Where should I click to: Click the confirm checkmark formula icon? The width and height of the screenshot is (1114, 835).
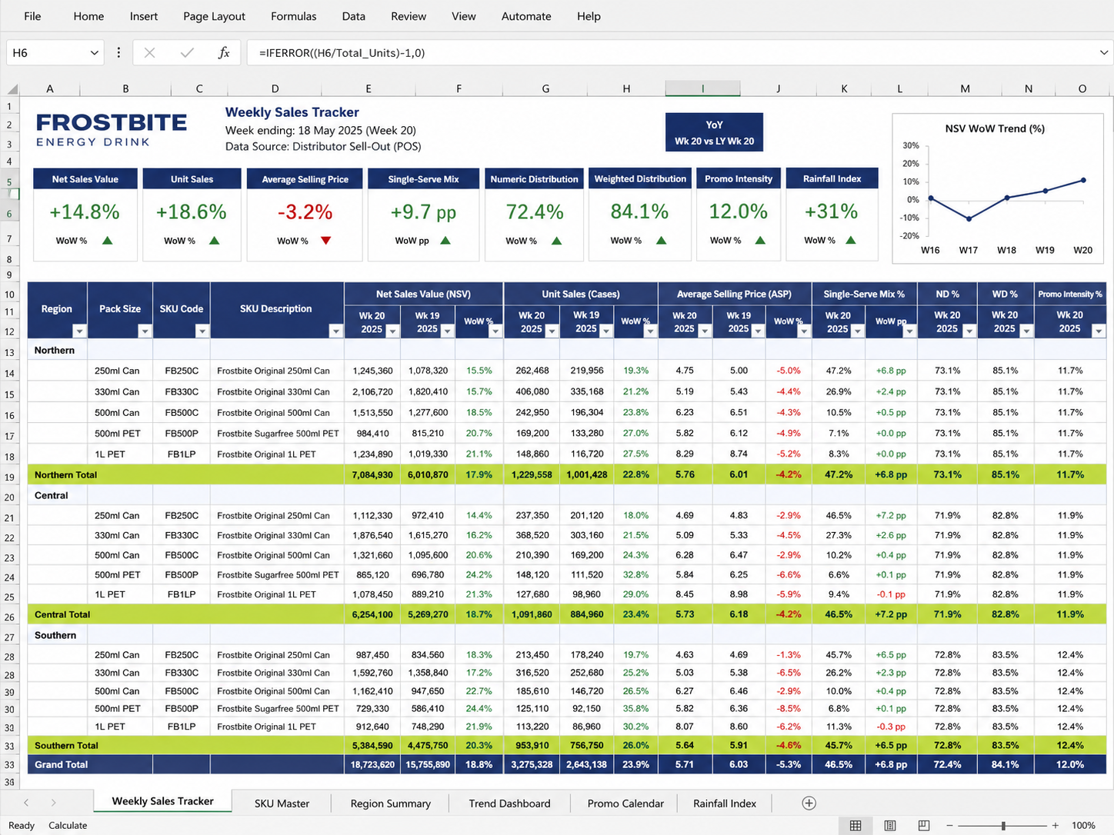pyautogui.click(x=187, y=53)
